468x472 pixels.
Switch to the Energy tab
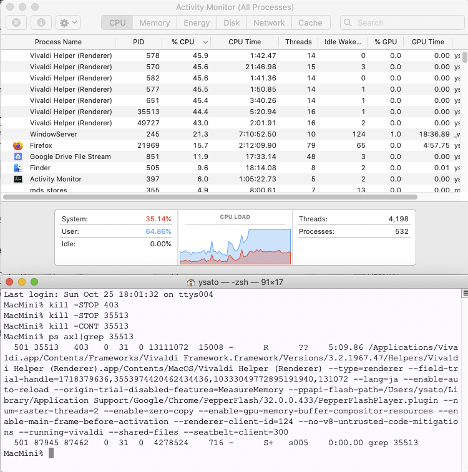[197, 22]
